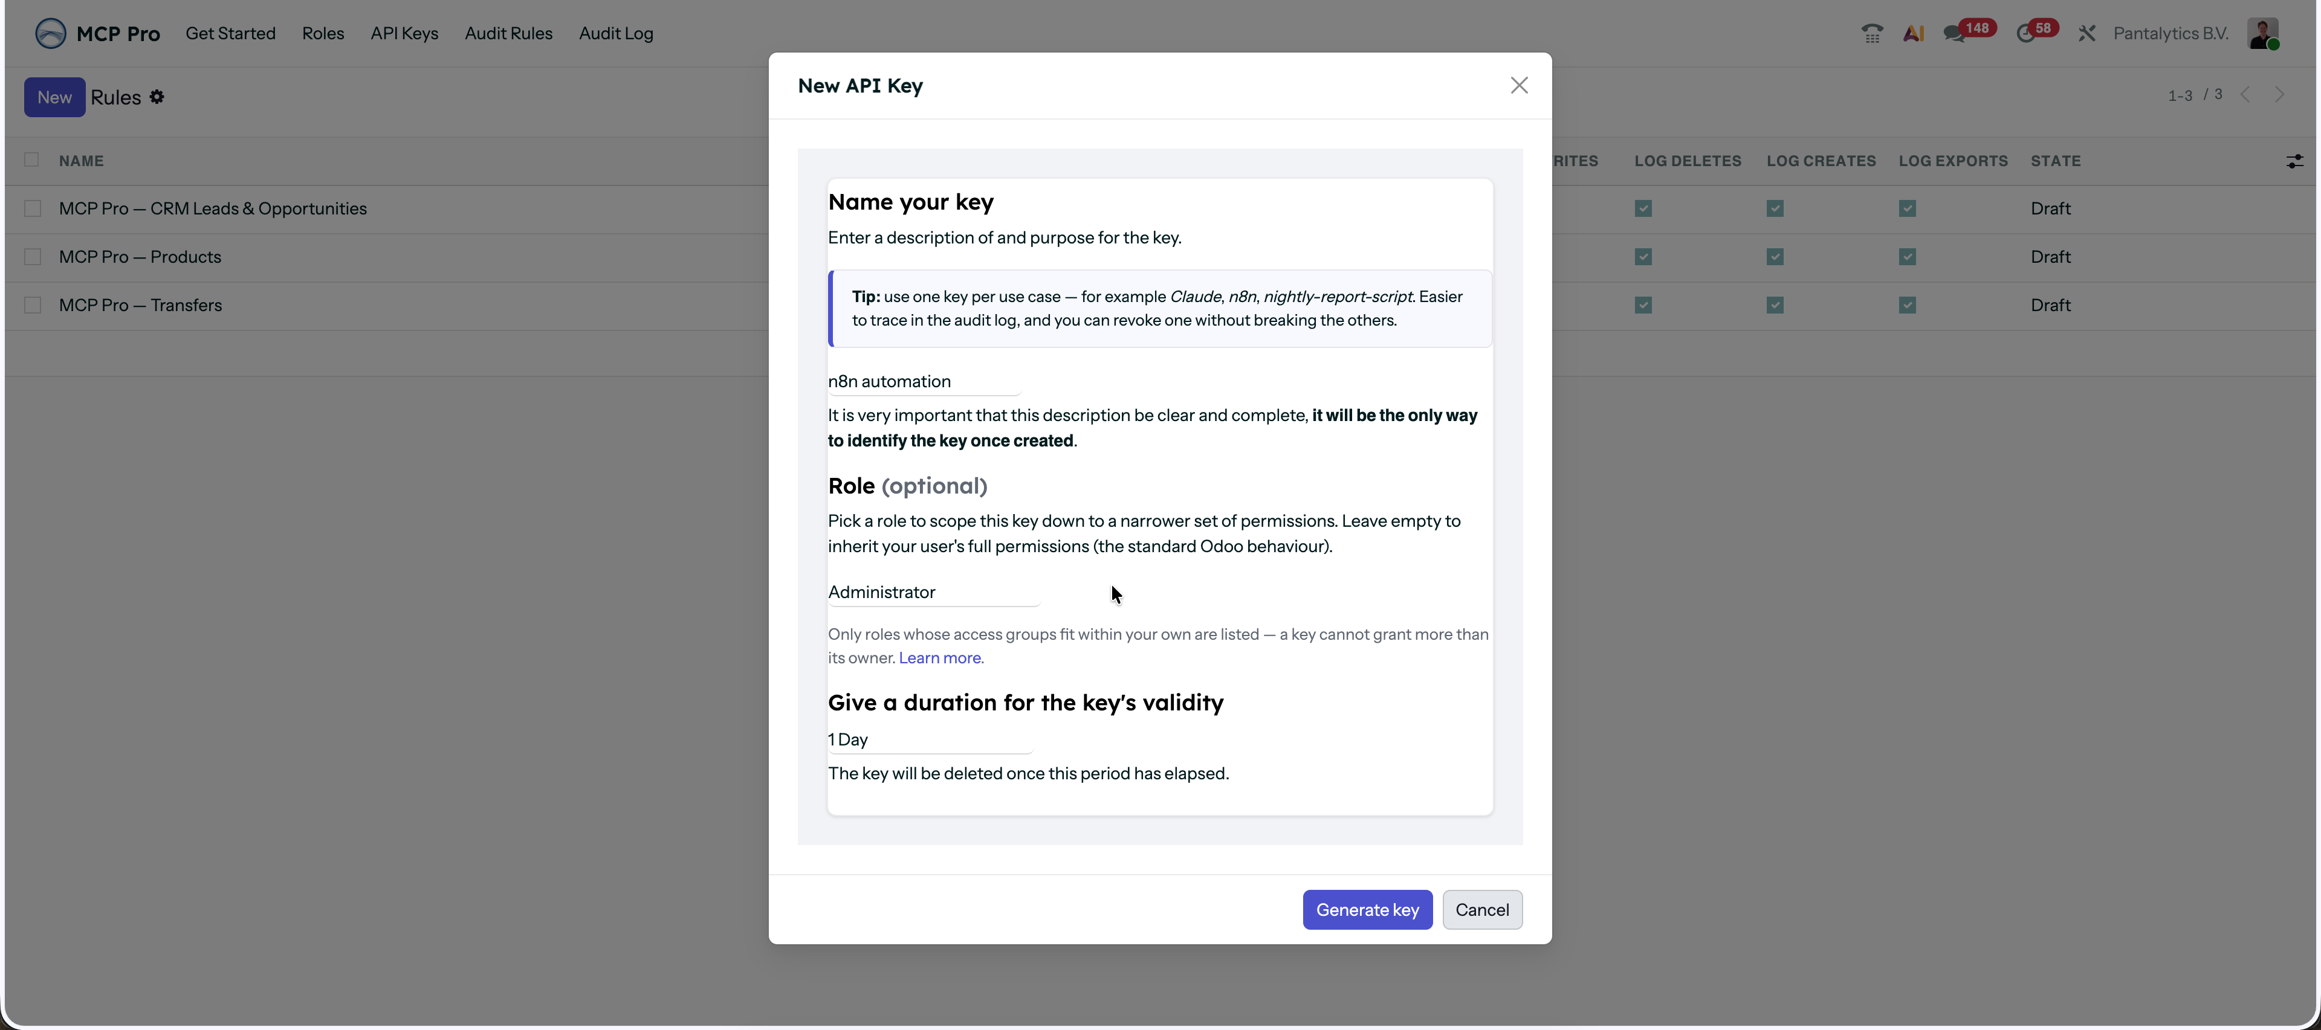Viewport: 2321px width, 1030px height.
Task: Follow the Learn more link
Action: coord(940,658)
